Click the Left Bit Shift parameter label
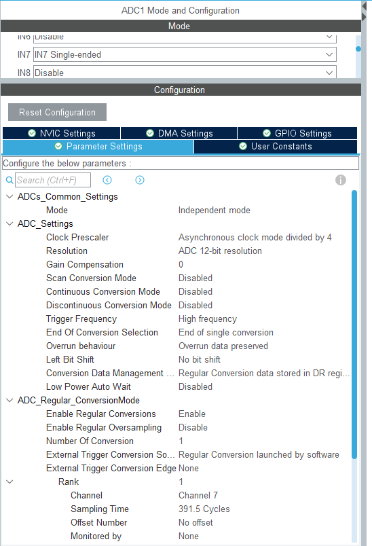 (x=70, y=360)
